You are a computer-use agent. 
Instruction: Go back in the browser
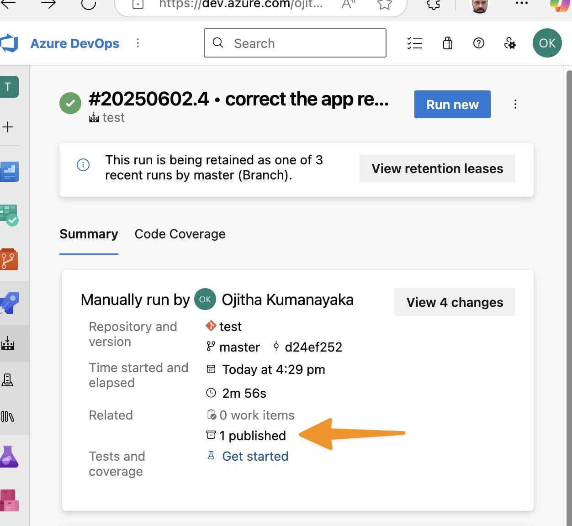[x=8, y=4]
